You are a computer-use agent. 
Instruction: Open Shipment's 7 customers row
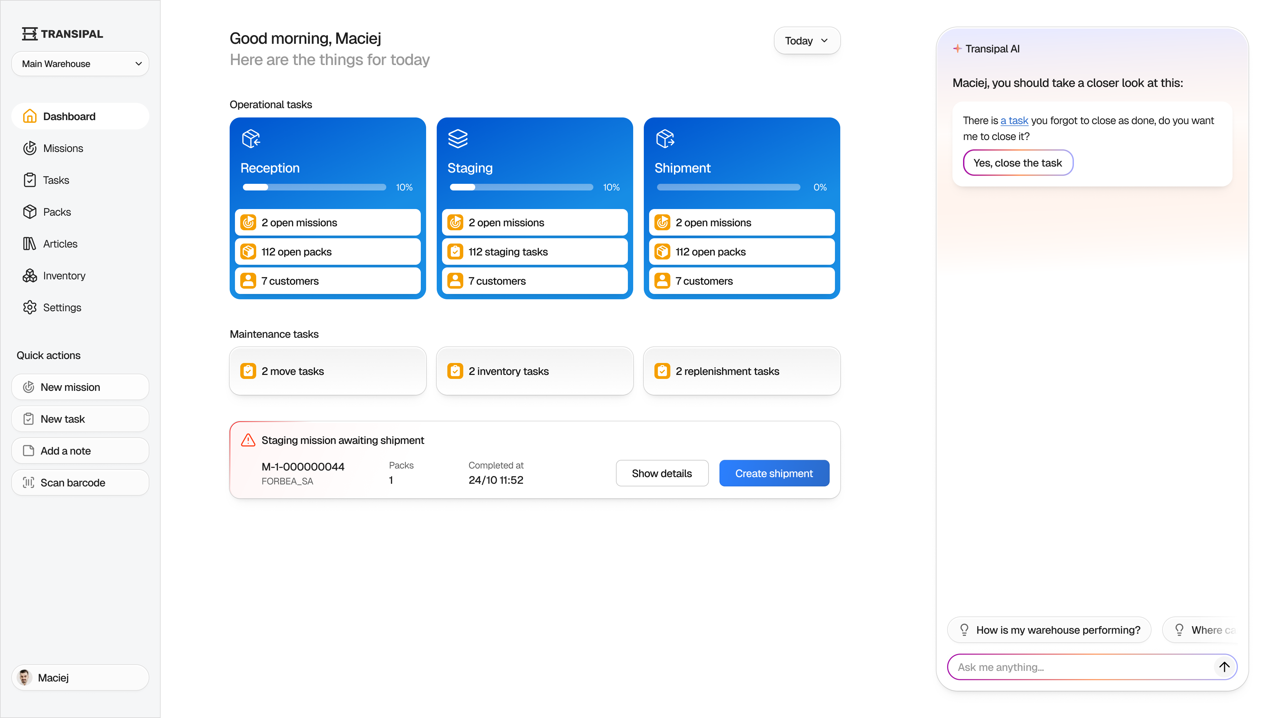(741, 281)
